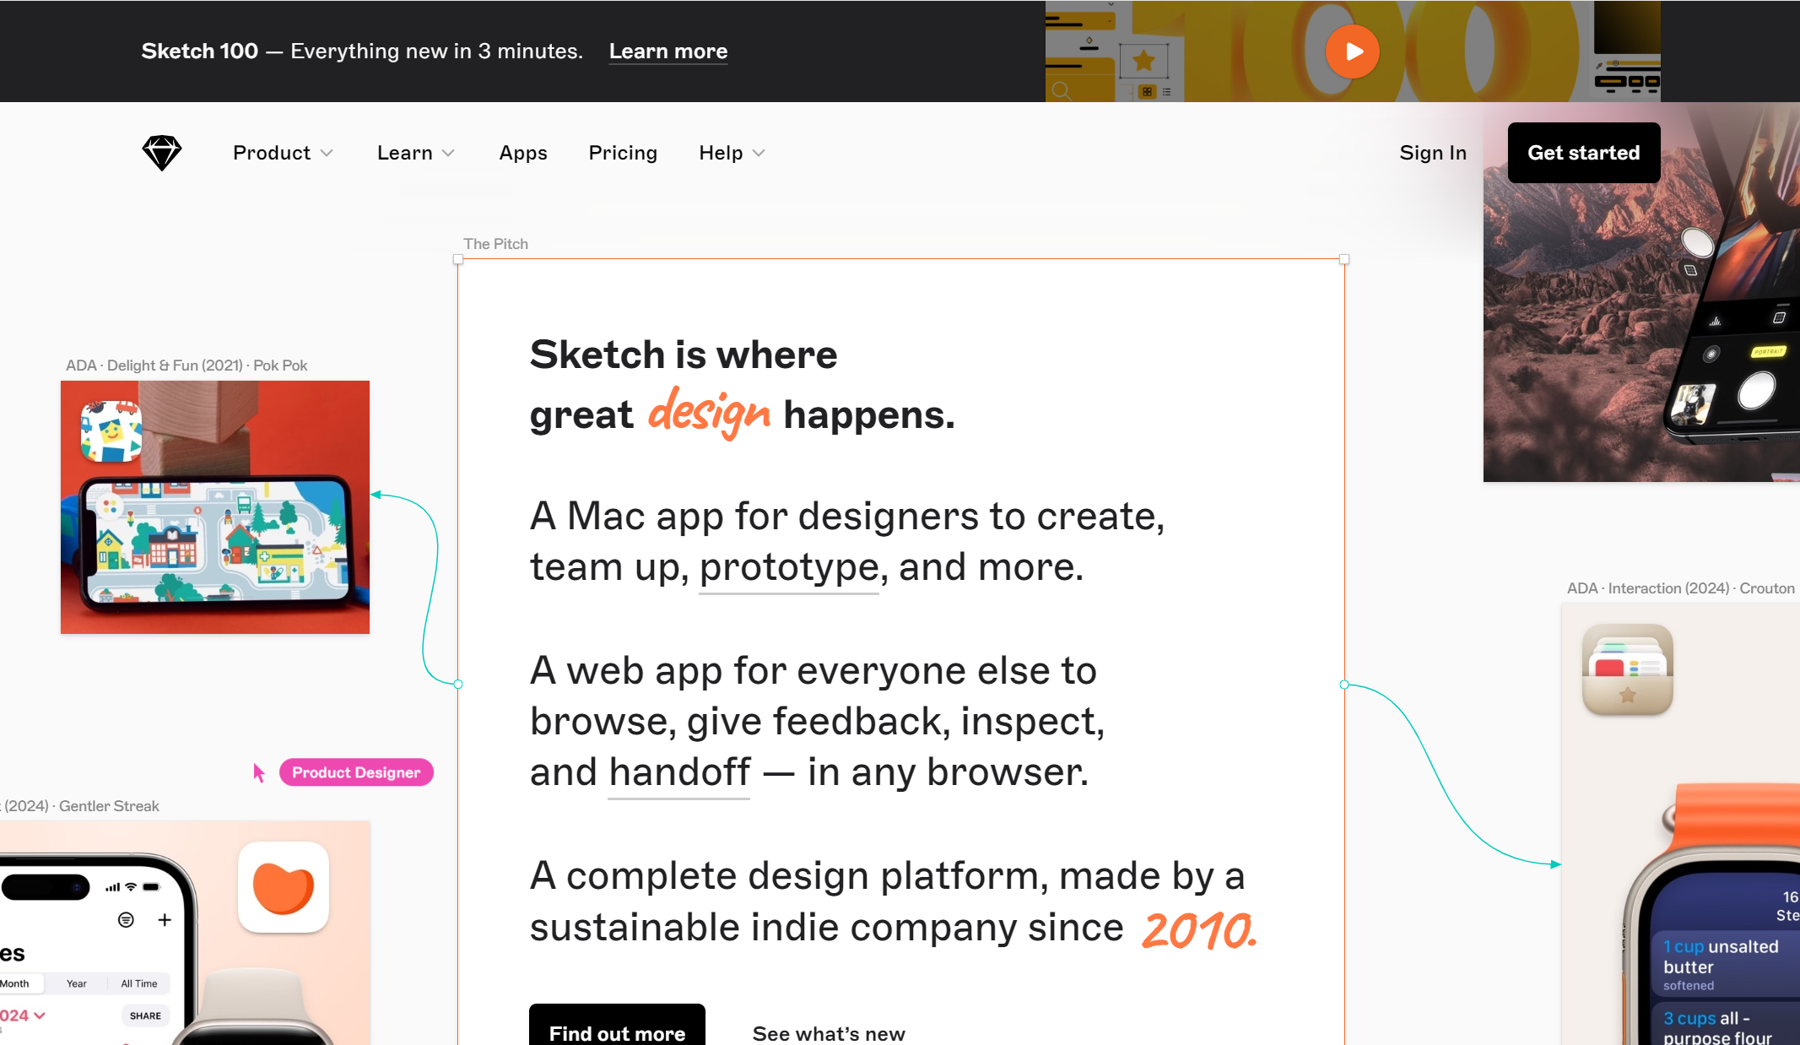1800x1045 pixels.
Task: Open the Help dropdown menu
Action: click(732, 153)
